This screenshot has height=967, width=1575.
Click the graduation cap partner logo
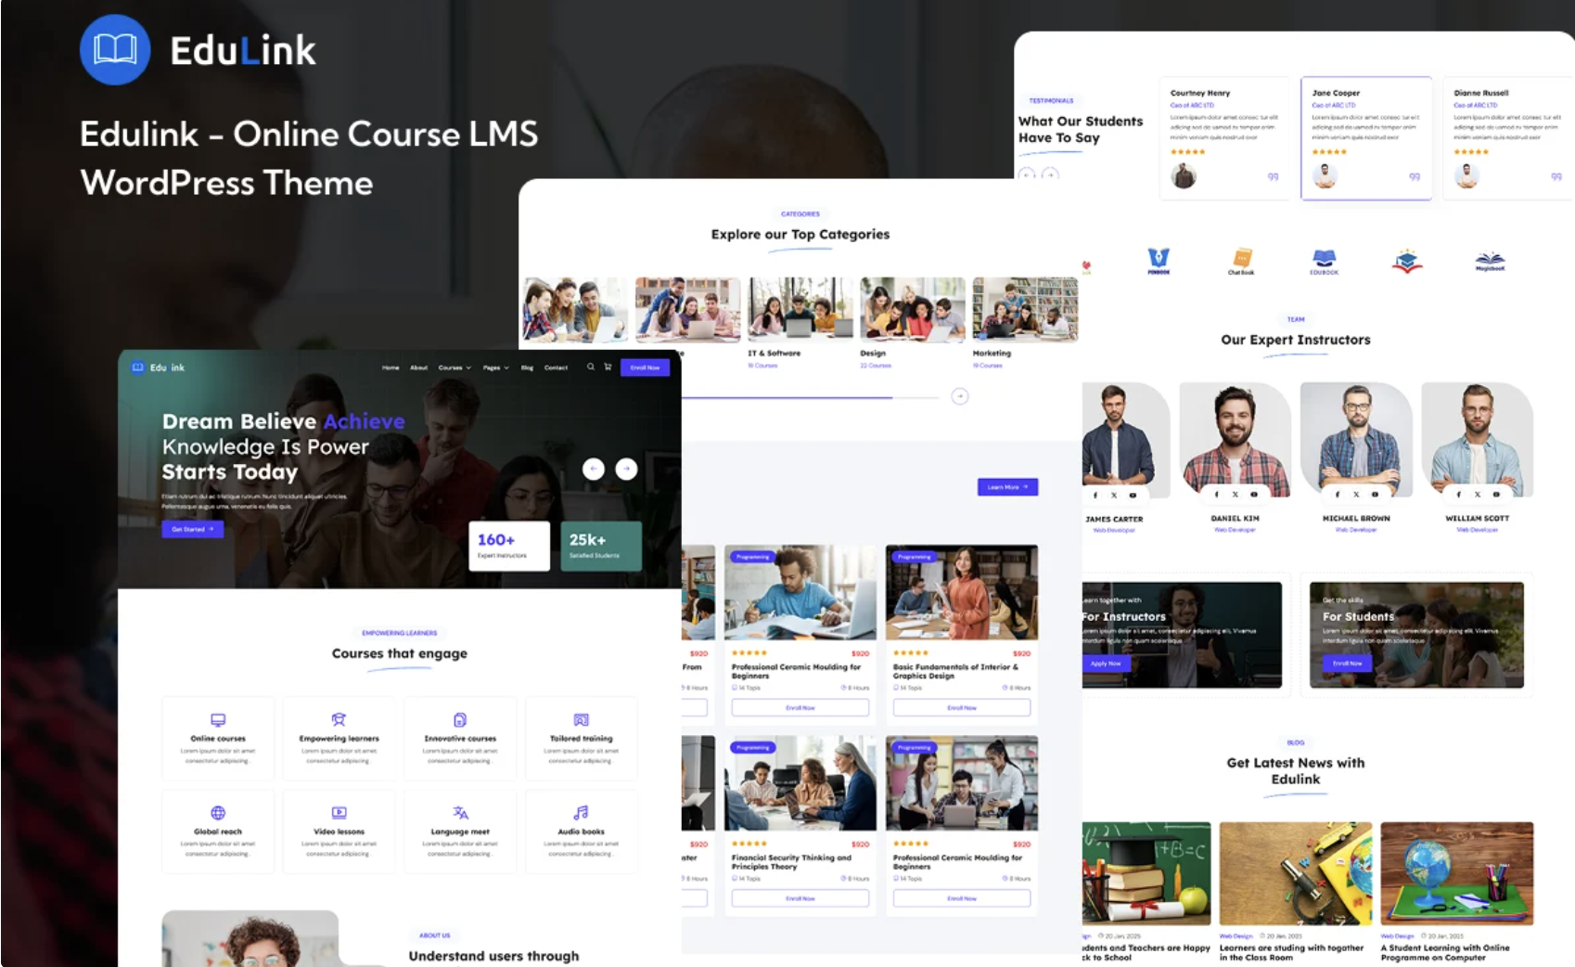tap(1407, 262)
